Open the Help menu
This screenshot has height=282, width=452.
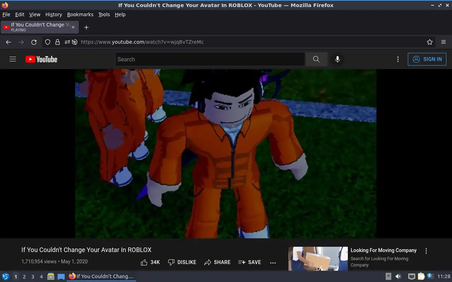point(120,14)
